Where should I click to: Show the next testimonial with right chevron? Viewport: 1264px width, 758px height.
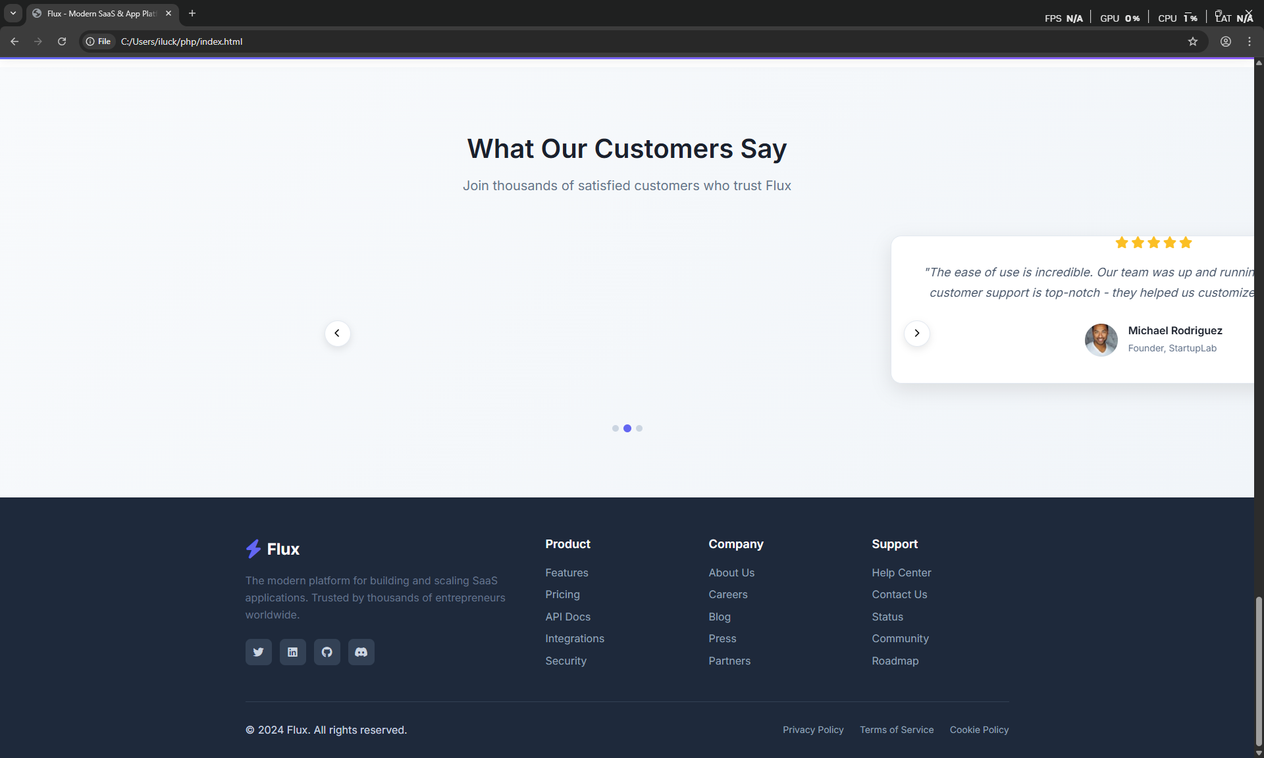coord(916,334)
